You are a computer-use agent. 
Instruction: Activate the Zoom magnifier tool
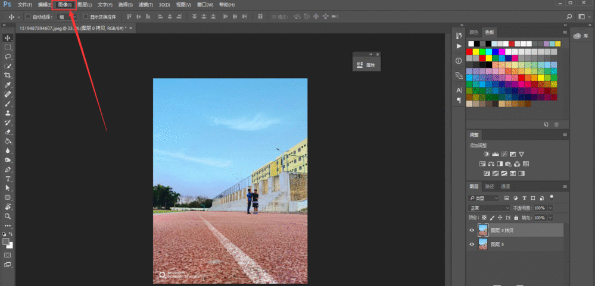8,216
